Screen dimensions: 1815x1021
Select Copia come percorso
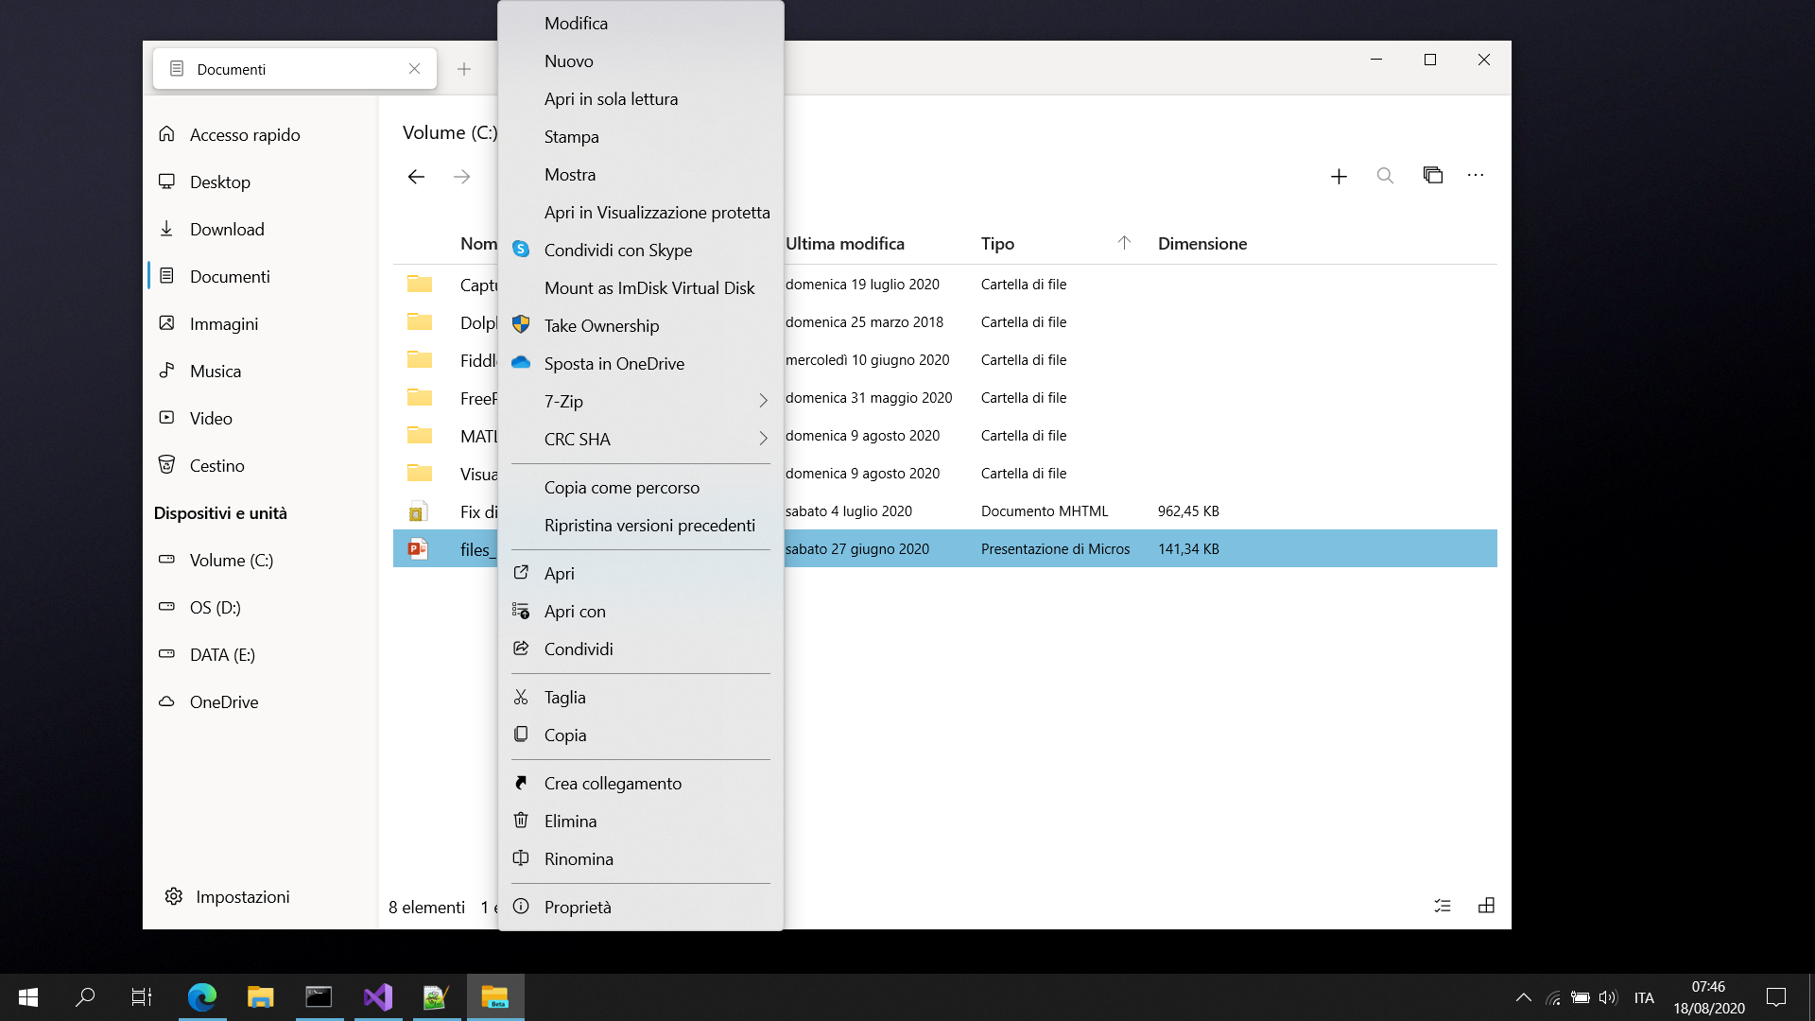[x=641, y=487]
